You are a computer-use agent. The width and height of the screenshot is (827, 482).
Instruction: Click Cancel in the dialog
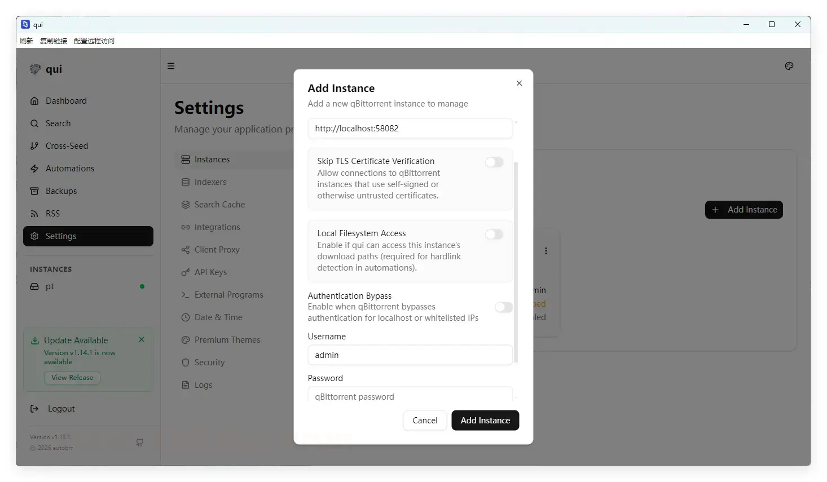pos(425,421)
